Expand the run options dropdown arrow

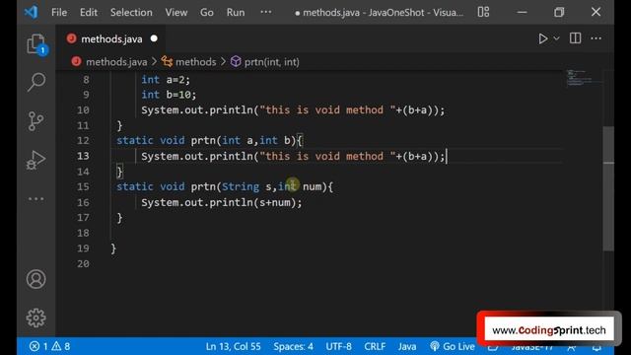pos(556,38)
